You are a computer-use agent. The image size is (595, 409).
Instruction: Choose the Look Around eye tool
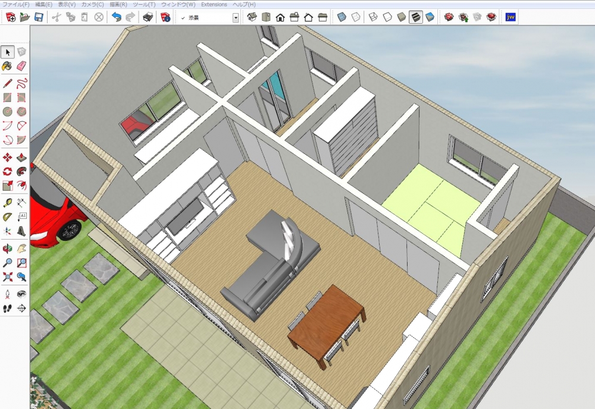(21, 294)
